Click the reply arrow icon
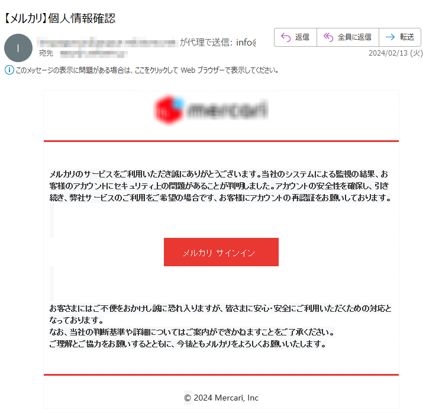This screenshot has height=413, width=426. point(286,37)
